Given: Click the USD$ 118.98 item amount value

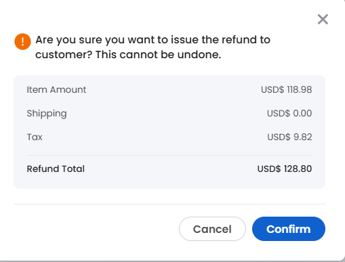Looking at the screenshot, I should [x=287, y=89].
